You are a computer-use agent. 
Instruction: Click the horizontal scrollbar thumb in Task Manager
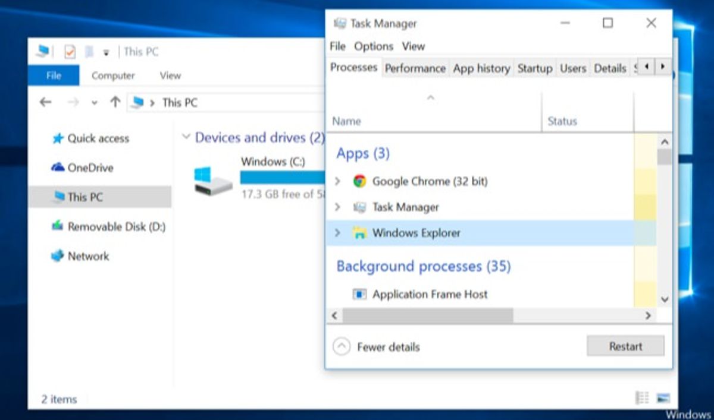pyautogui.click(x=428, y=316)
